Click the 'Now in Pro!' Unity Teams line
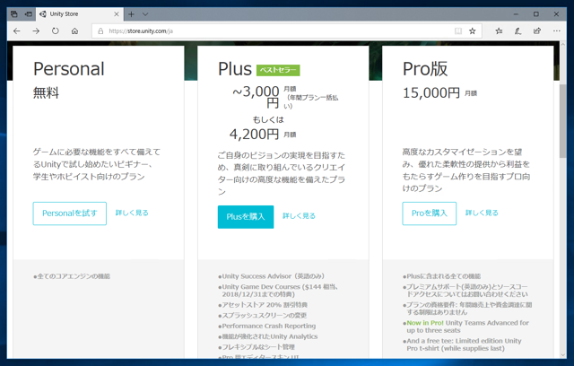 [x=465, y=327]
